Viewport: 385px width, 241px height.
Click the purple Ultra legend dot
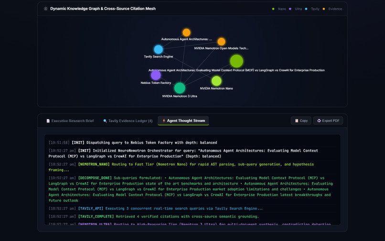(x=290, y=9)
